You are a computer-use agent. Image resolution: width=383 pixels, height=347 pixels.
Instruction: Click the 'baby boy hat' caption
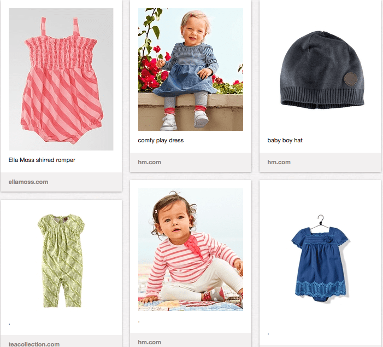[x=285, y=141]
